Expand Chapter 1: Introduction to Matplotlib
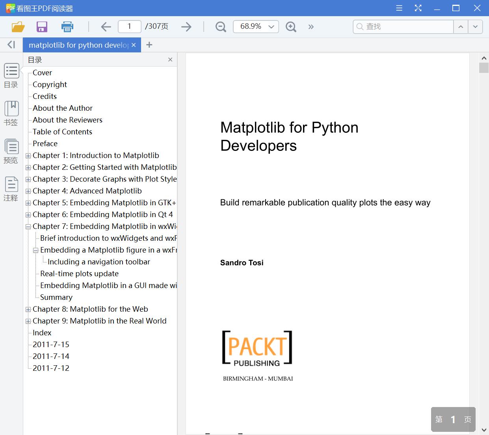 tap(28, 156)
